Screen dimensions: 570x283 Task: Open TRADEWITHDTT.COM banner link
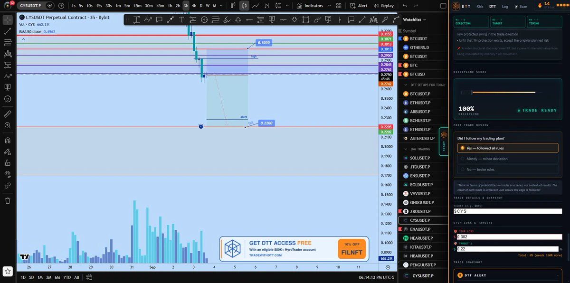tap(265, 255)
